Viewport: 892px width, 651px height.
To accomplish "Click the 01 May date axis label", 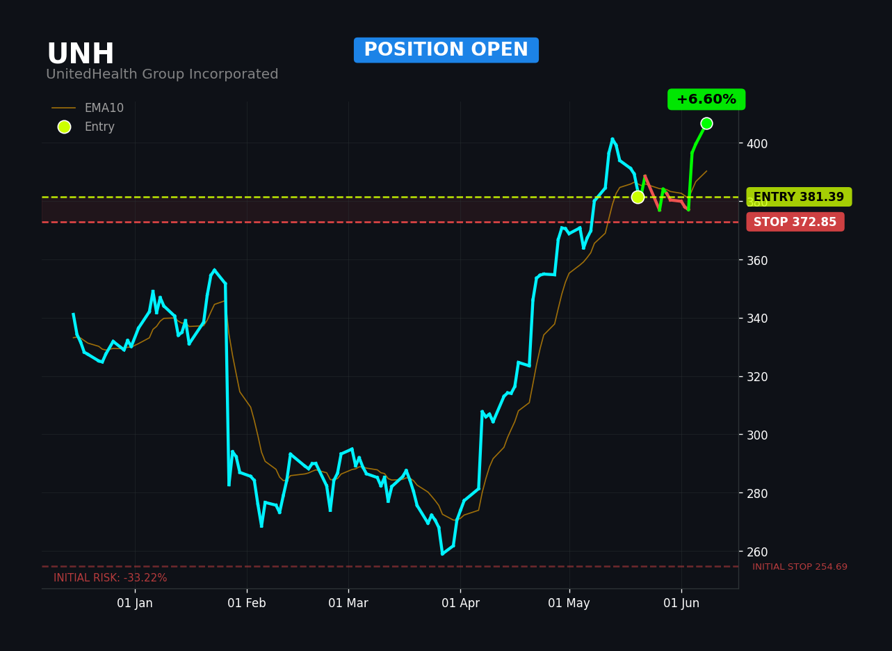I will (x=569, y=603).
